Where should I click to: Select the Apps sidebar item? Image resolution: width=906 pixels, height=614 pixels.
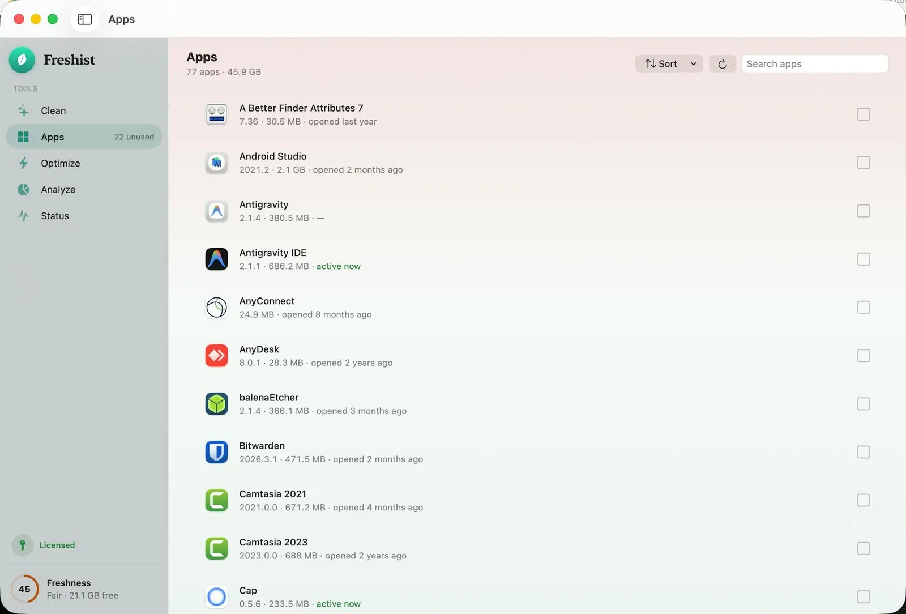coord(84,137)
